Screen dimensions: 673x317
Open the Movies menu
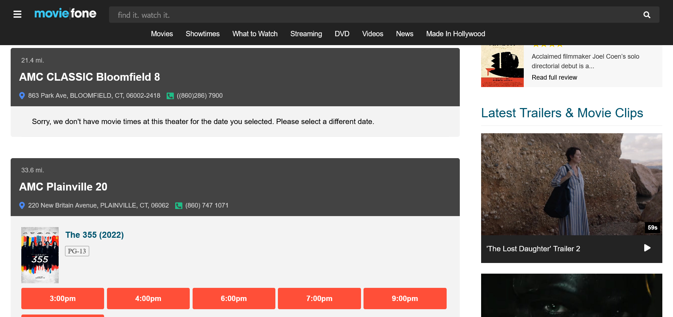(162, 34)
